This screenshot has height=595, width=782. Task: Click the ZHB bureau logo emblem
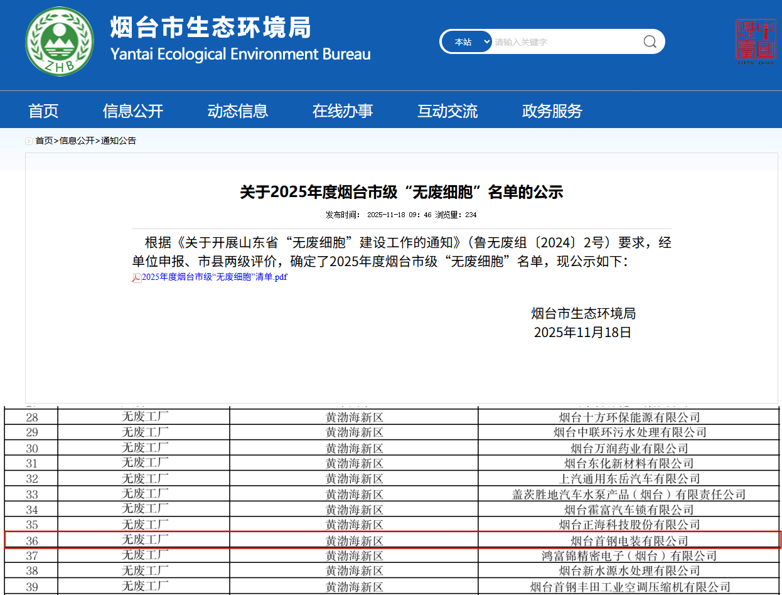pos(60,41)
